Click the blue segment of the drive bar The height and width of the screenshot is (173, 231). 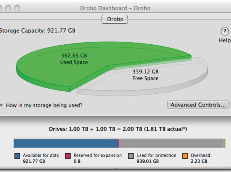point(66,143)
